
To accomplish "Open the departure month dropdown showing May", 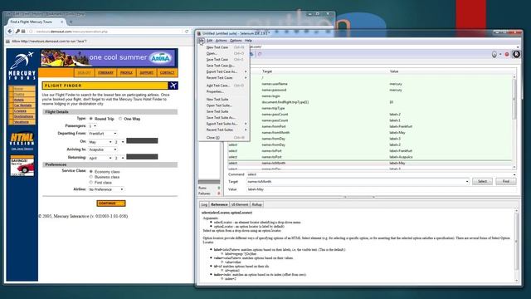I will [100, 142].
